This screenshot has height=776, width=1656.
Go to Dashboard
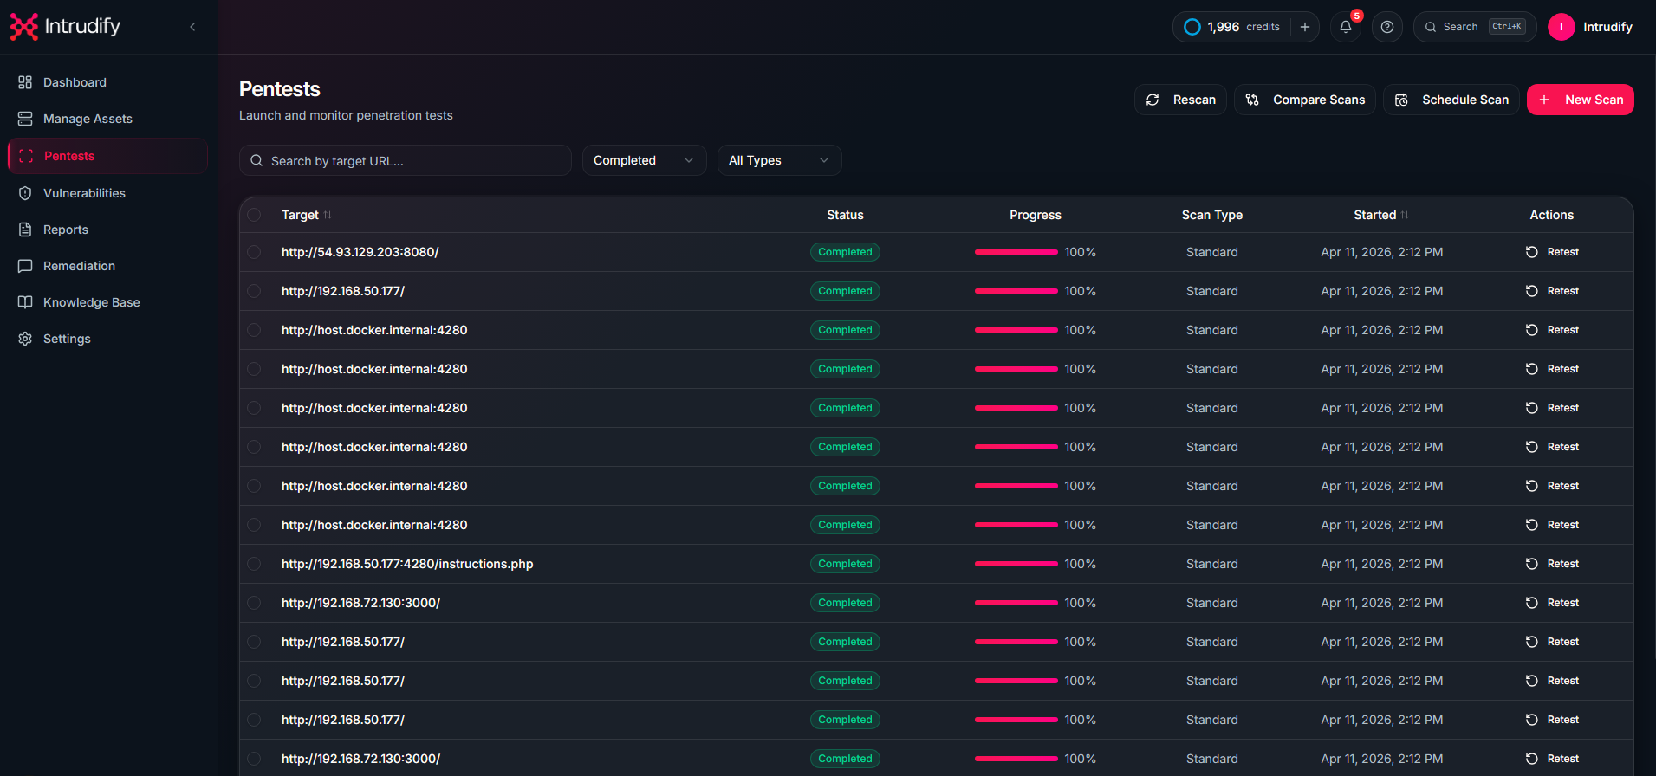point(107,82)
